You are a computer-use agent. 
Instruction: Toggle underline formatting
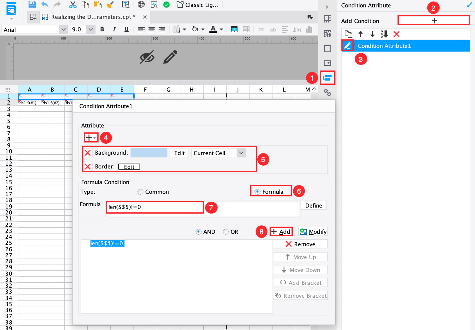[x=126, y=29]
